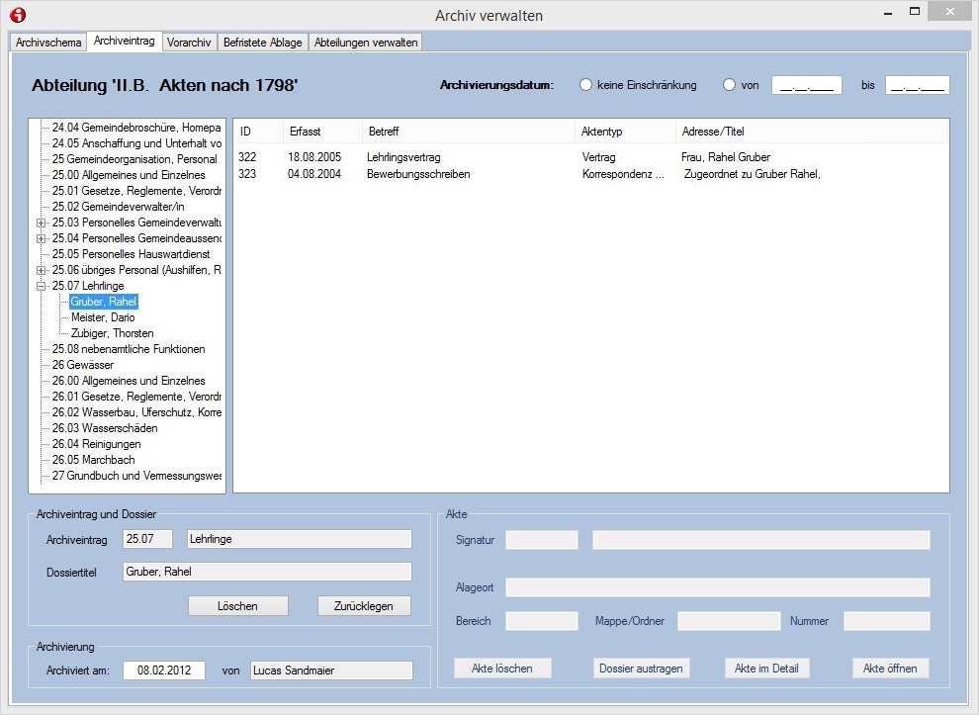
Task: Select 'keine Einschränkung' radio button
Action: click(585, 85)
